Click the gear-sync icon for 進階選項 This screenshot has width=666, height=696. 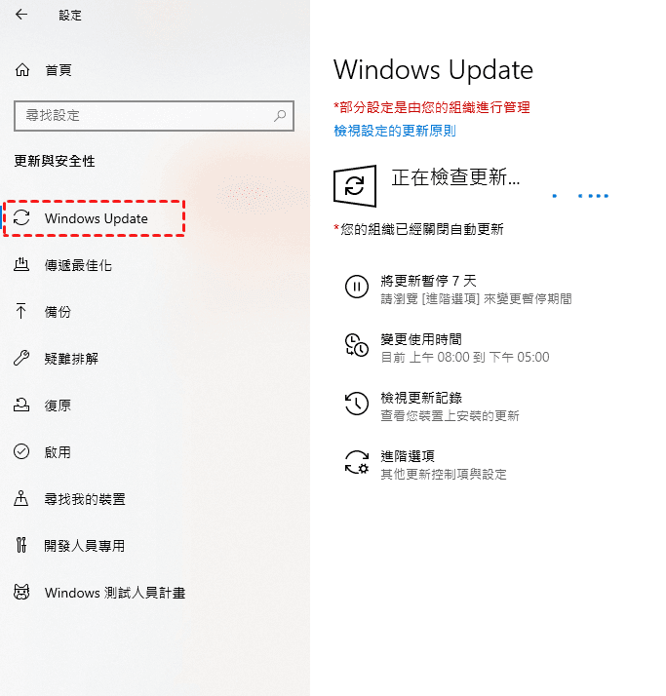click(357, 462)
